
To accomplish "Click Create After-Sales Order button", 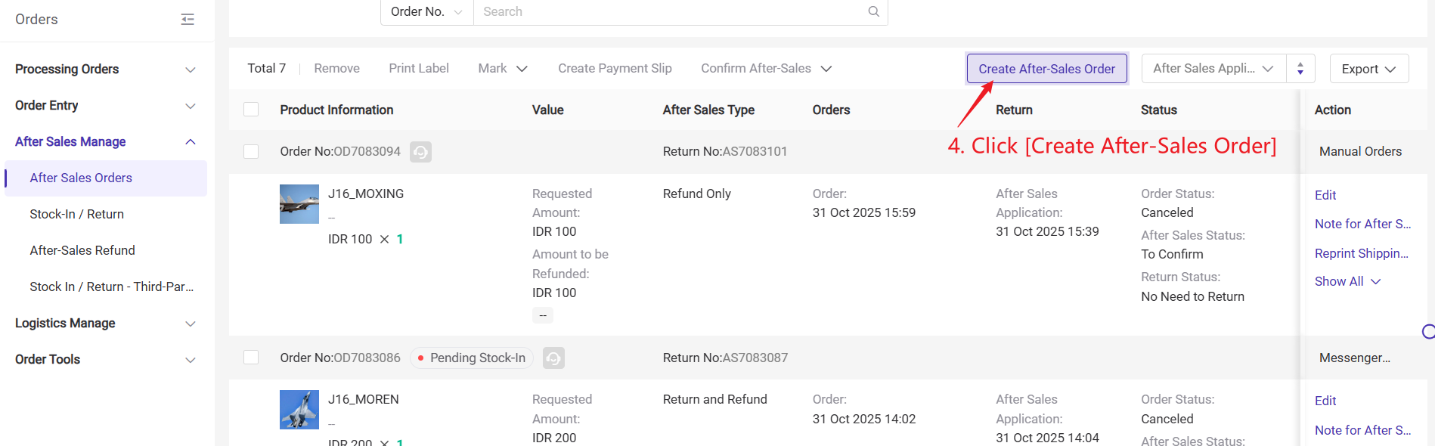I will pos(1046,69).
